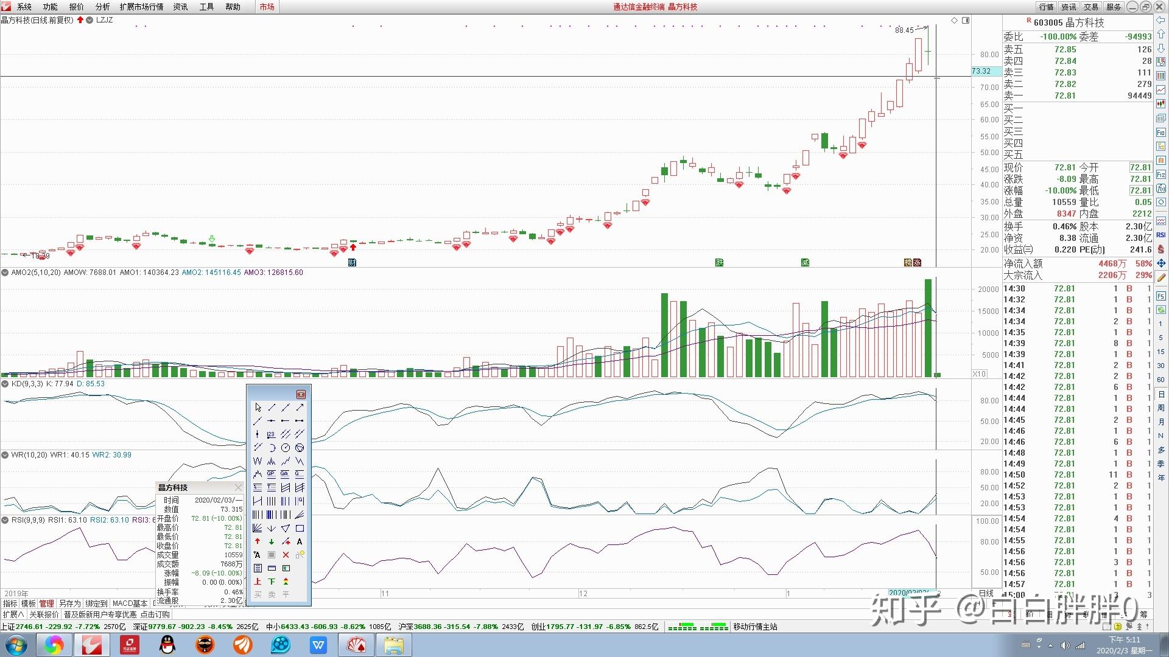Viewport: 1169px width, 657px height.
Task: Select the circle drawing tool
Action: (x=286, y=448)
